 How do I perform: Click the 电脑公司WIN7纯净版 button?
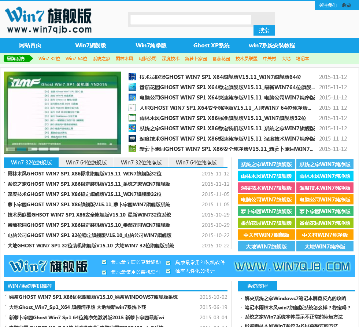325,200
